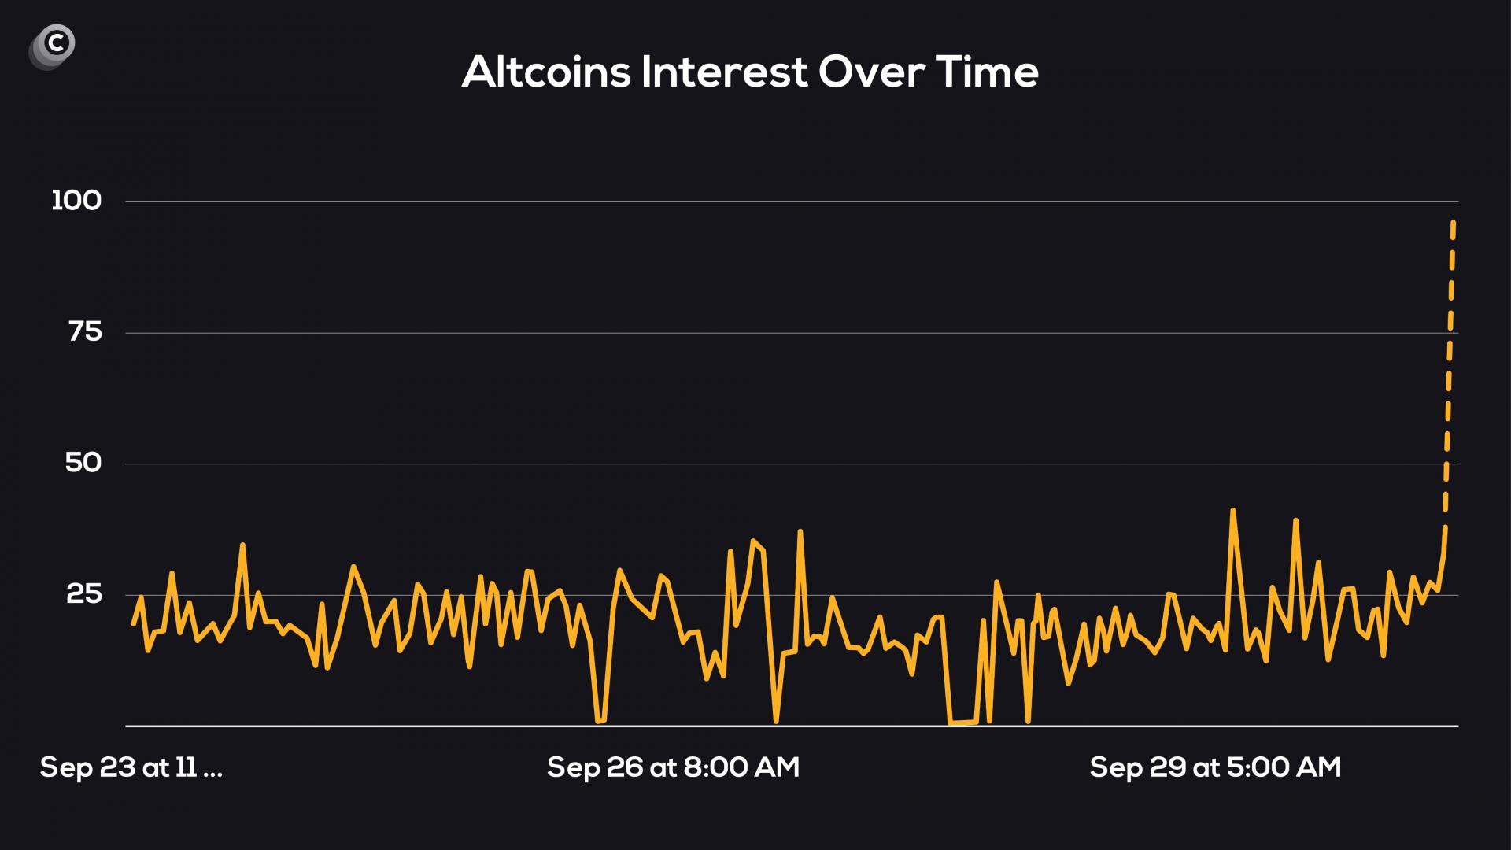This screenshot has width=1511, height=850.
Task: Click the "Sep 23 at 11 ..." axis label
Action: click(x=131, y=767)
